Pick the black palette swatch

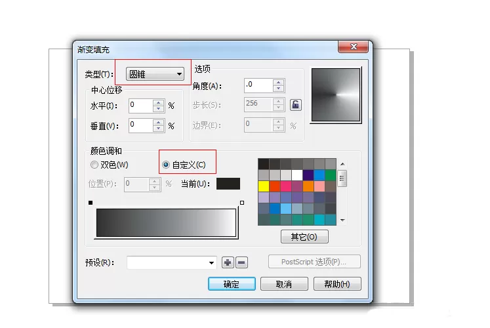click(x=264, y=164)
